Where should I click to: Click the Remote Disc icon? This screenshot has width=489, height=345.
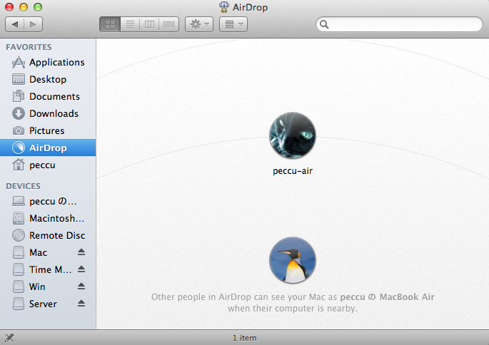click(x=19, y=235)
